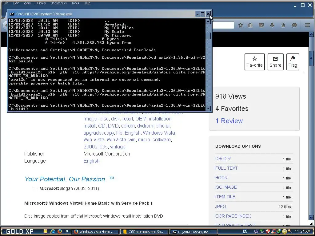Open the Firefox hamburger menu
The width and height of the screenshot is (315, 236).
pyautogui.click(x=307, y=25)
